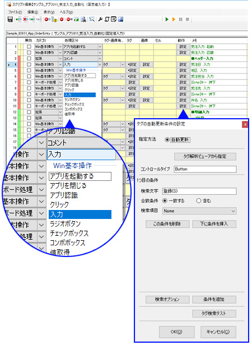Toggle the 無効 checkbox in row 3
The image size is (252, 364).
point(29,58)
